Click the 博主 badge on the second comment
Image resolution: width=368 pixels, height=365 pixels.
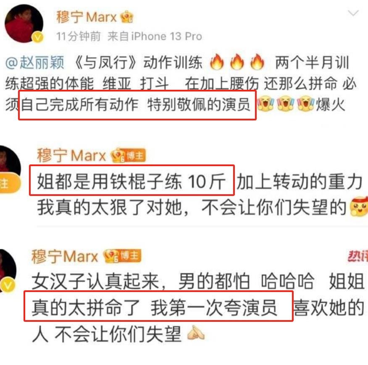click(129, 255)
